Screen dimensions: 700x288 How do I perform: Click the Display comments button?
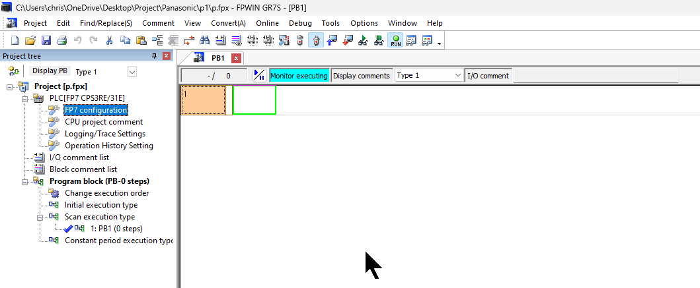click(361, 76)
